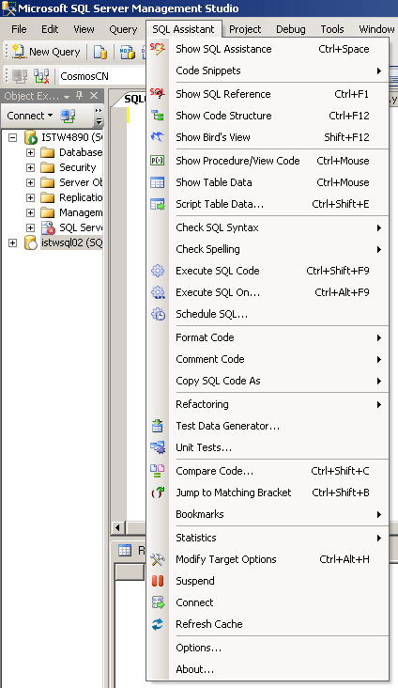Screen dimensions: 398x688
Task: Open the File menu
Action: coord(19,29)
